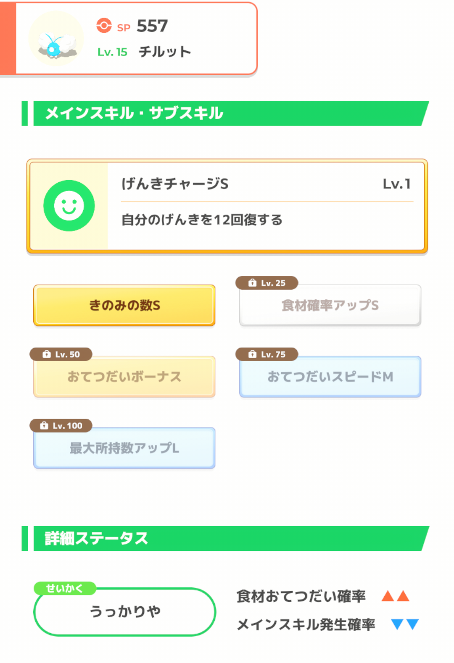Viewport: 454px width, 663px height.
Task: Click the orange up arrows for ingredient rate
Action: [395, 596]
